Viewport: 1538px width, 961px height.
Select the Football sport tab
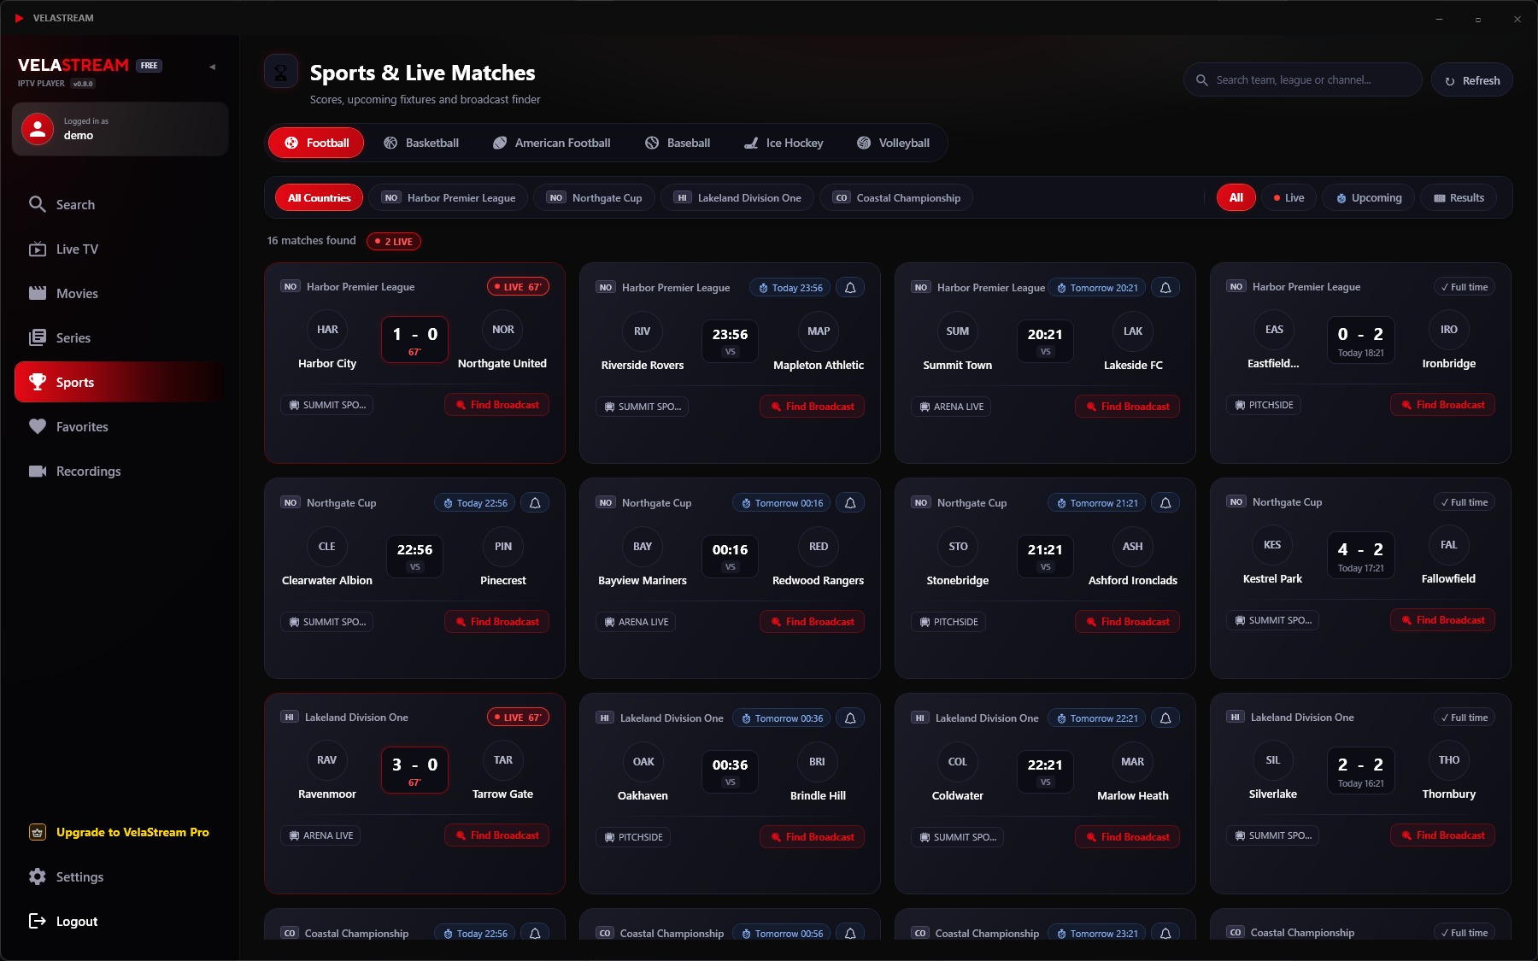(316, 143)
